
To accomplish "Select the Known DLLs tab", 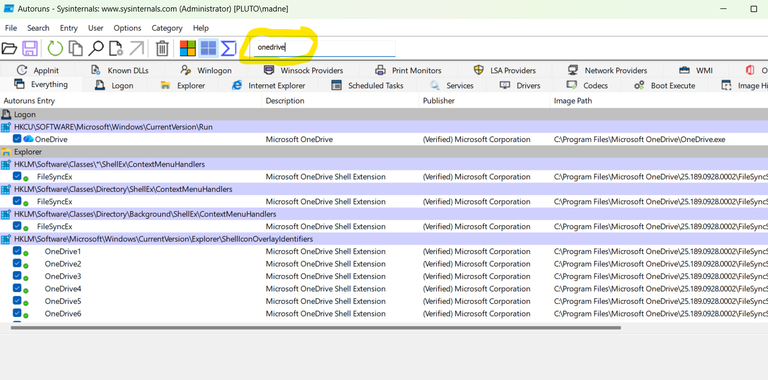I will tap(120, 70).
